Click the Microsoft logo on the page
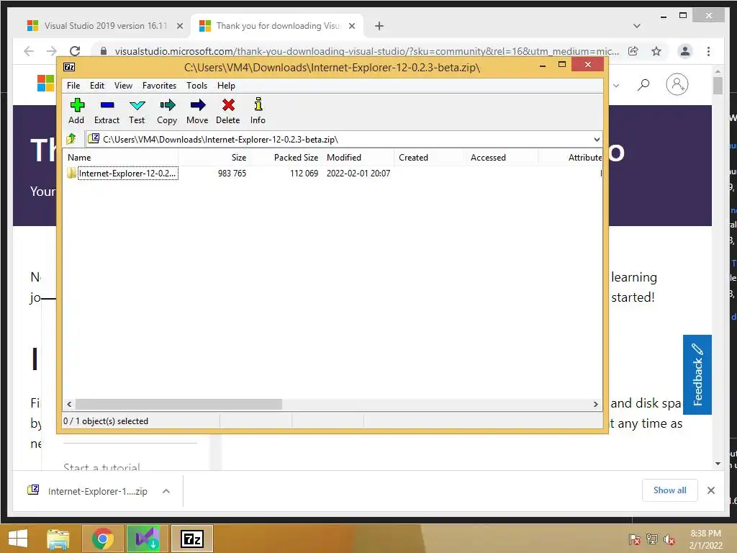 point(45,84)
